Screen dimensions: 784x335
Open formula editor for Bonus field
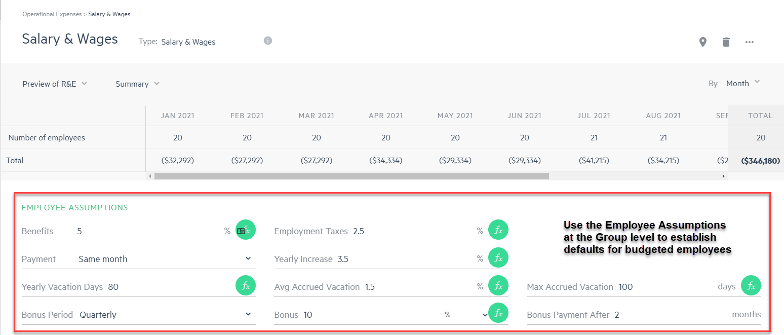point(498,313)
